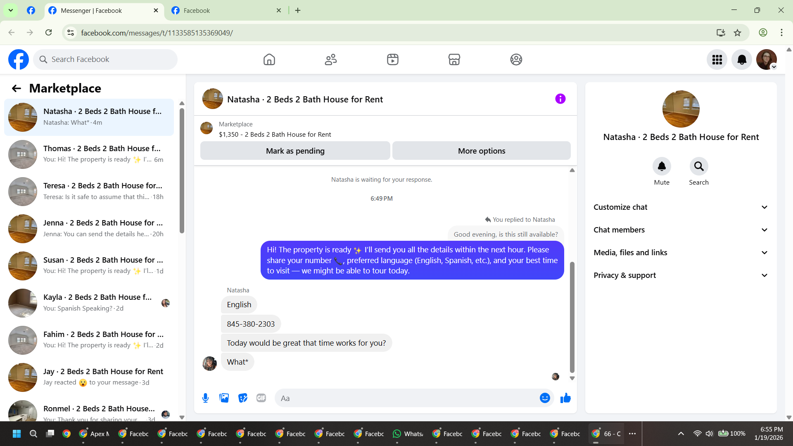Click the voice clip microphone icon
The height and width of the screenshot is (446, 793).
pyautogui.click(x=205, y=398)
